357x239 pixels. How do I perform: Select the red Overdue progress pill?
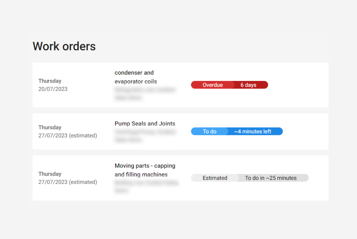pos(229,85)
